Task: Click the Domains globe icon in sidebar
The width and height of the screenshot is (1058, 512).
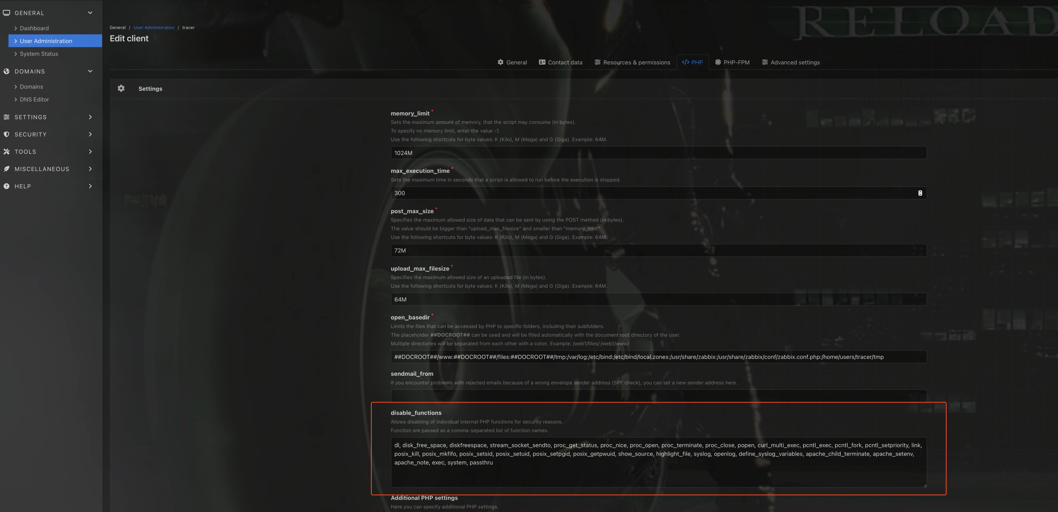Action: (7, 71)
